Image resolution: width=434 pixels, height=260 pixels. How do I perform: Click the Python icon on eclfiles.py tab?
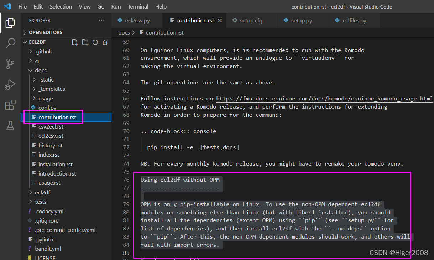coord(337,21)
